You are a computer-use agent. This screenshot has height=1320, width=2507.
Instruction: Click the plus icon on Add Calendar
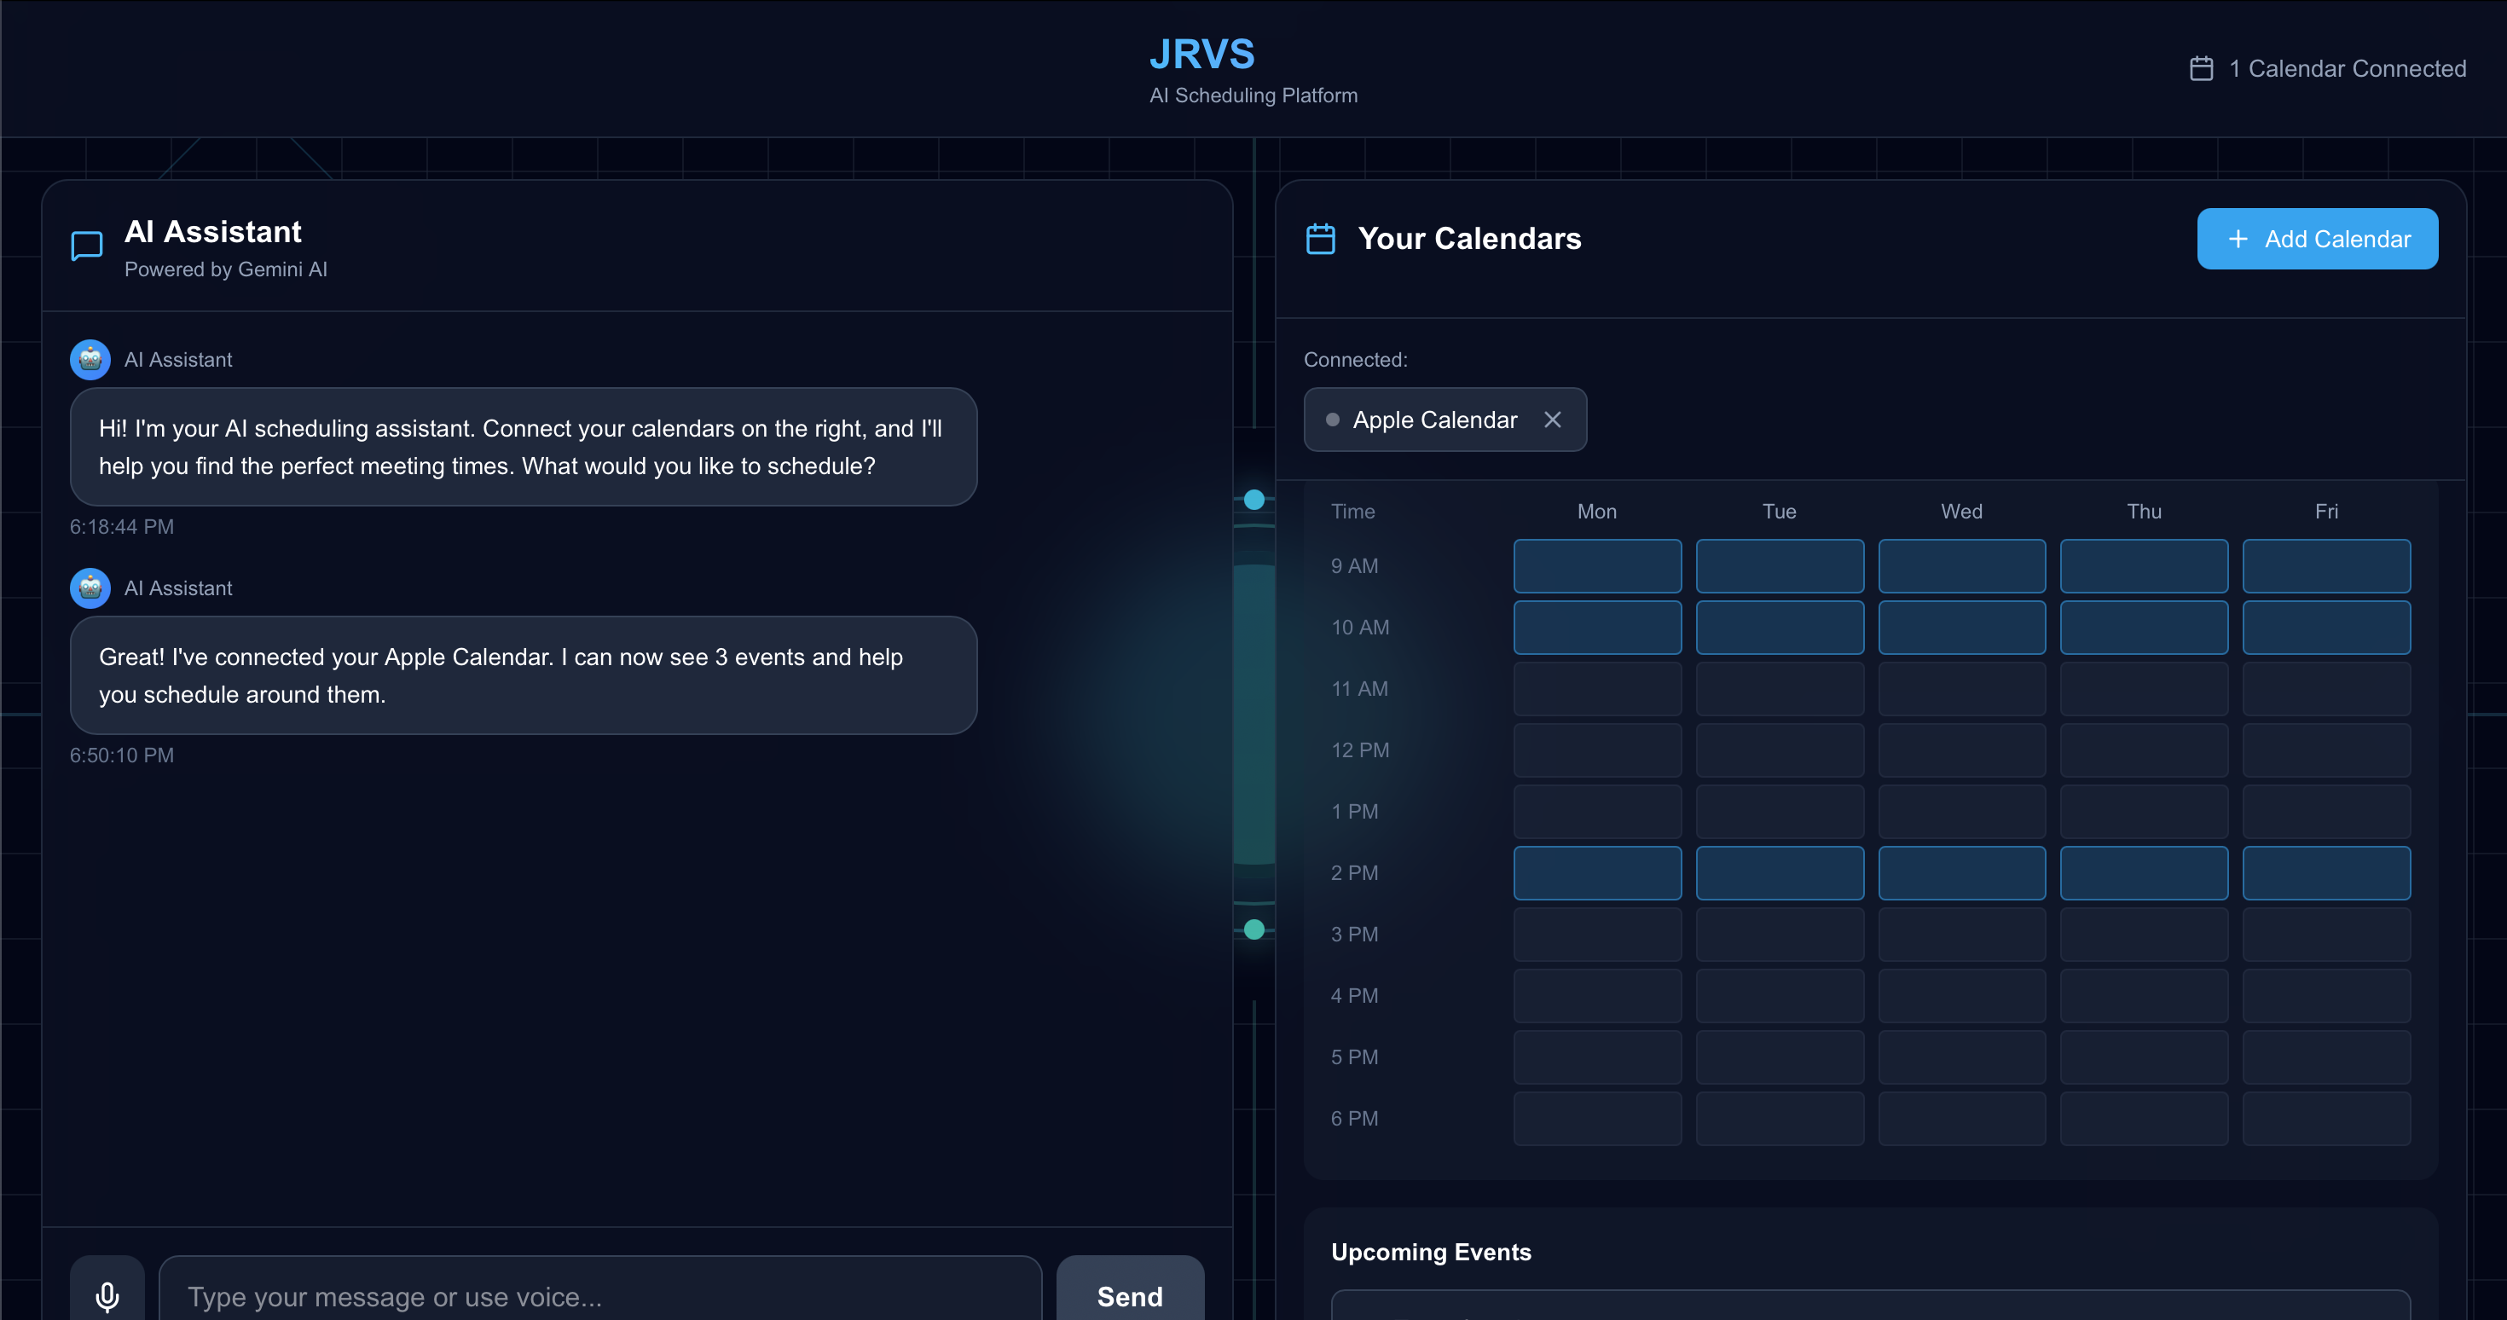[2238, 239]
